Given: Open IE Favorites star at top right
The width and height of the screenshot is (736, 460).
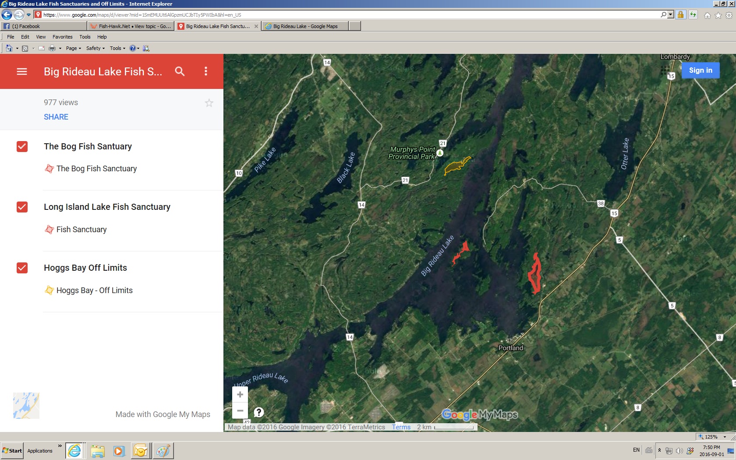Looking at the screenshot, I should (x=718, y=15).
